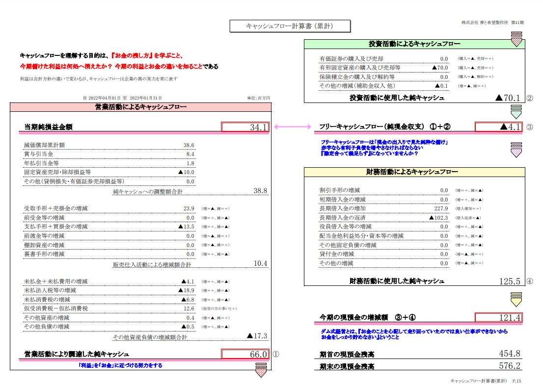Select the 仮受消費税-仮払消費税 value 12.6

[189, 308]
